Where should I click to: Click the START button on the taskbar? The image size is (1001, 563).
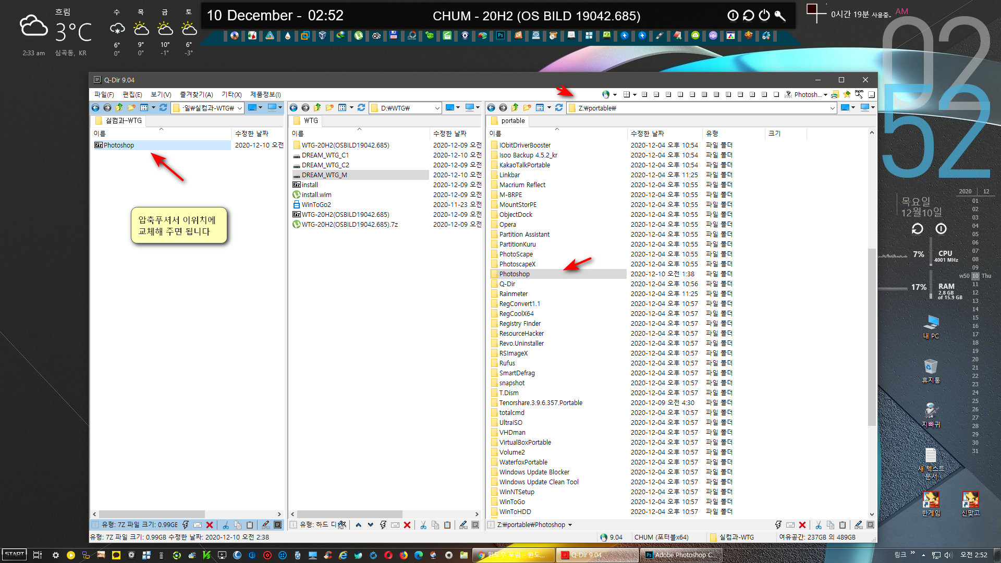15,555
